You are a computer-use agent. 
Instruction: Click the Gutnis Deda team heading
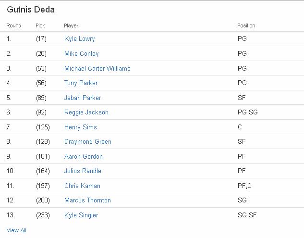pos(31,10)
